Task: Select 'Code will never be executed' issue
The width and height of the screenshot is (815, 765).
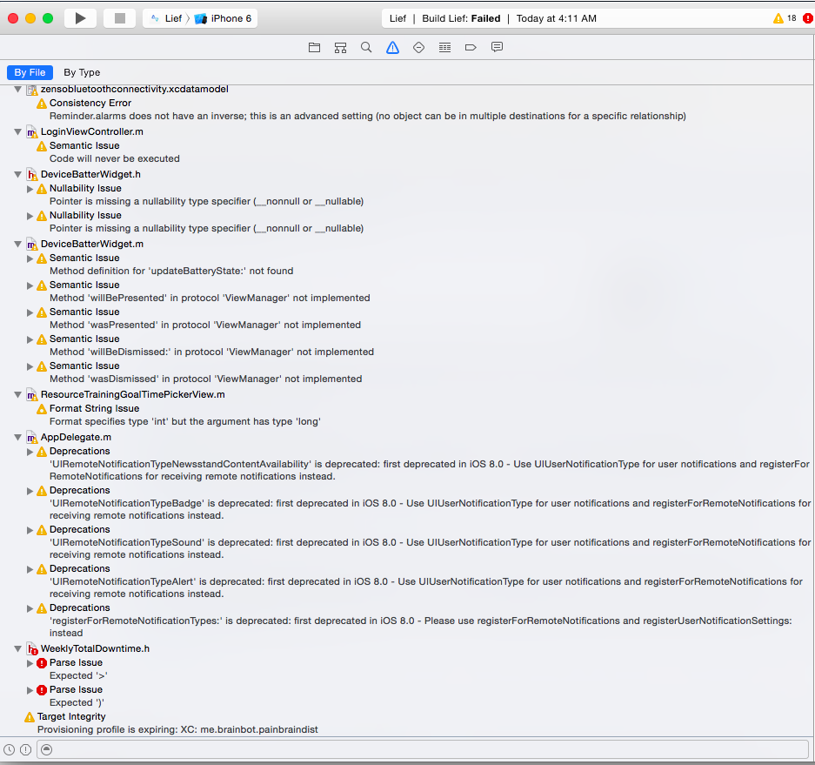Action: click(x=114, y=158)
